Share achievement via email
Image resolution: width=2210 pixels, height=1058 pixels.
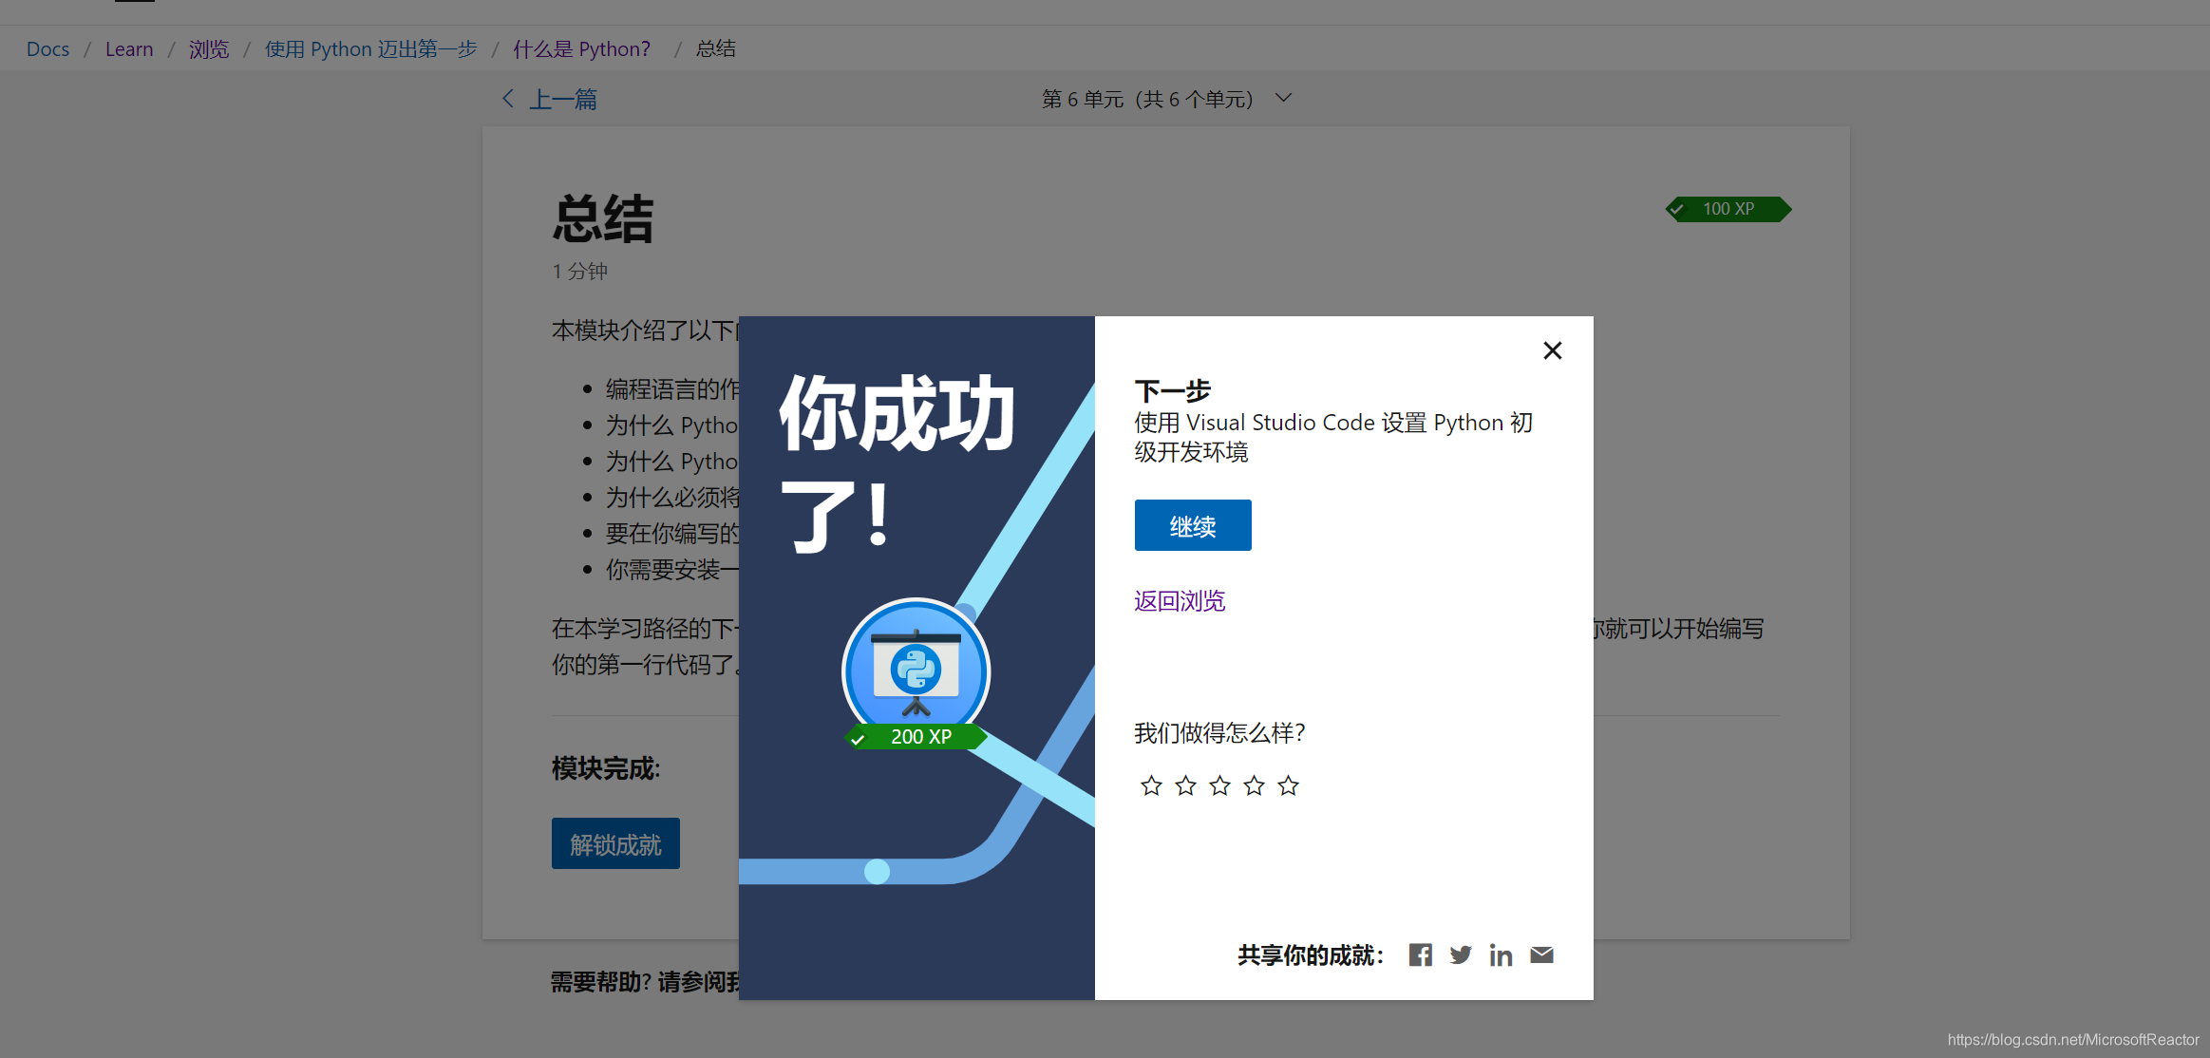click(x=1540, y=954)
